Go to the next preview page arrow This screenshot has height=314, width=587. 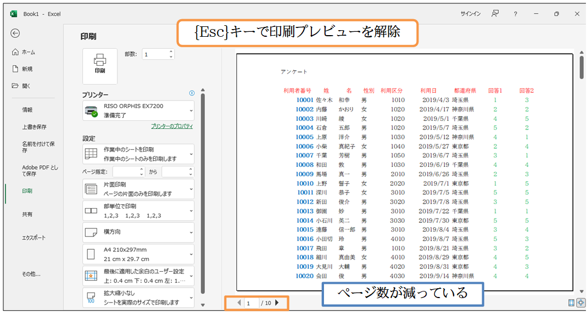277,303
